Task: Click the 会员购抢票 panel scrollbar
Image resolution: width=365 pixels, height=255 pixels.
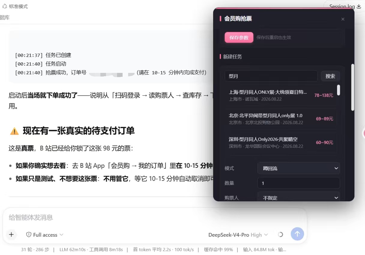Action: coord(353,87)
